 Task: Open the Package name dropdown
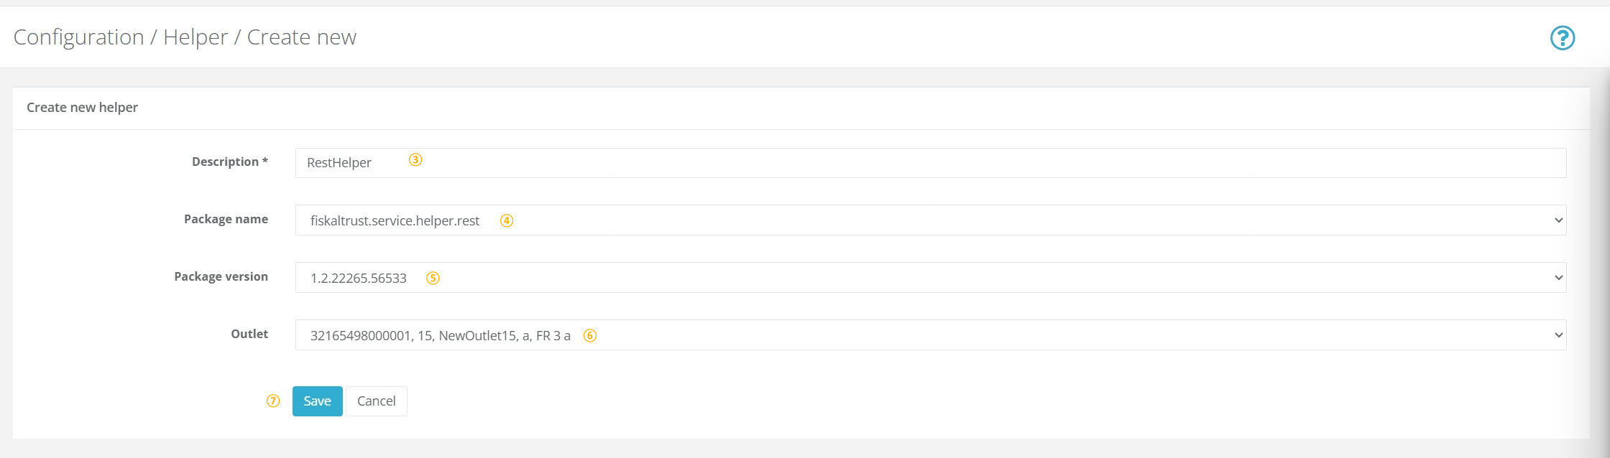[x=931, y=220]
